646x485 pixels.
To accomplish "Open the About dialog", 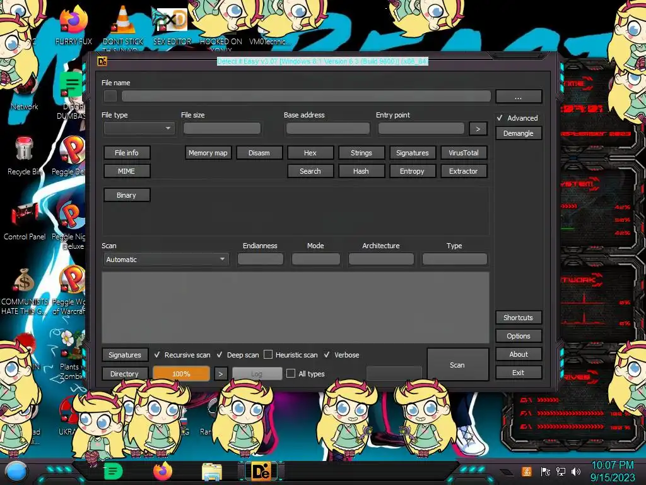I will [x=519, y=354].
